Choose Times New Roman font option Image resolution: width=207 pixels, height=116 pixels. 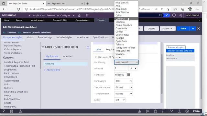[126, 48]
